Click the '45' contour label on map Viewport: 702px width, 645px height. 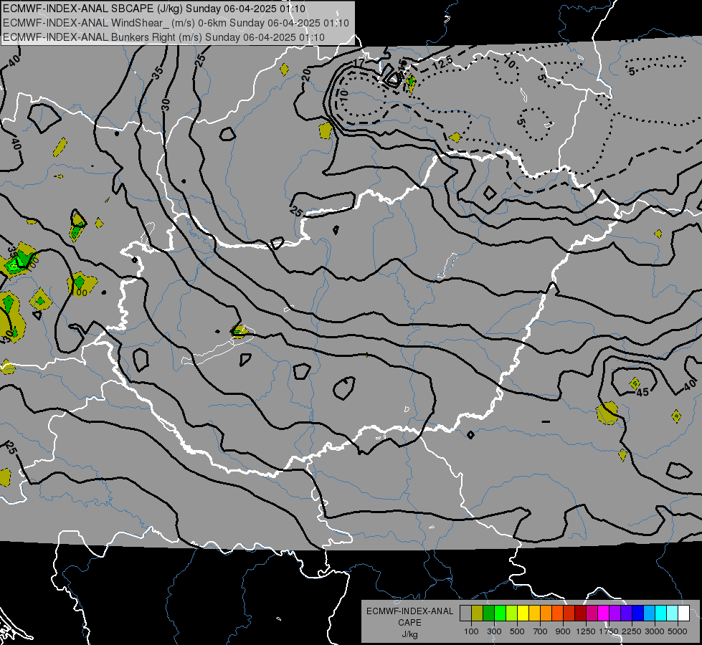(643, 392)
